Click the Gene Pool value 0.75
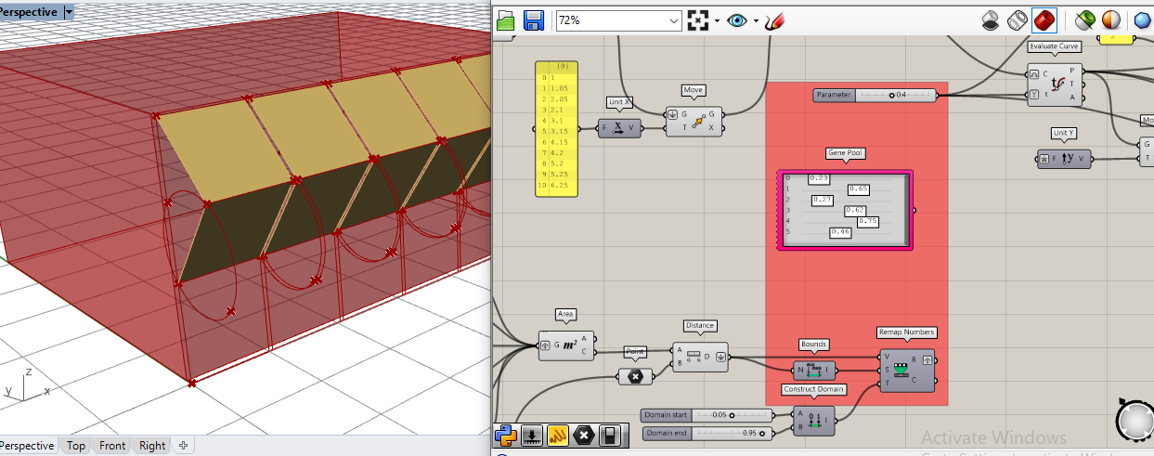 [868, 221]
